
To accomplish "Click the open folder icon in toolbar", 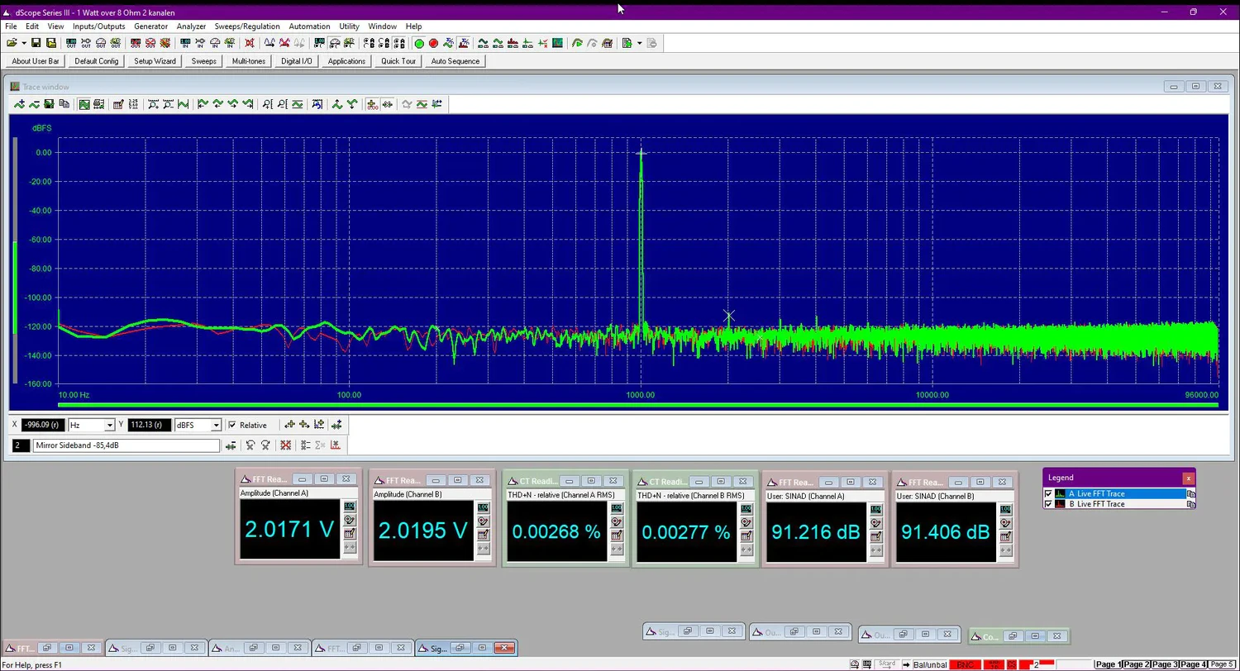I will point(11,43).
